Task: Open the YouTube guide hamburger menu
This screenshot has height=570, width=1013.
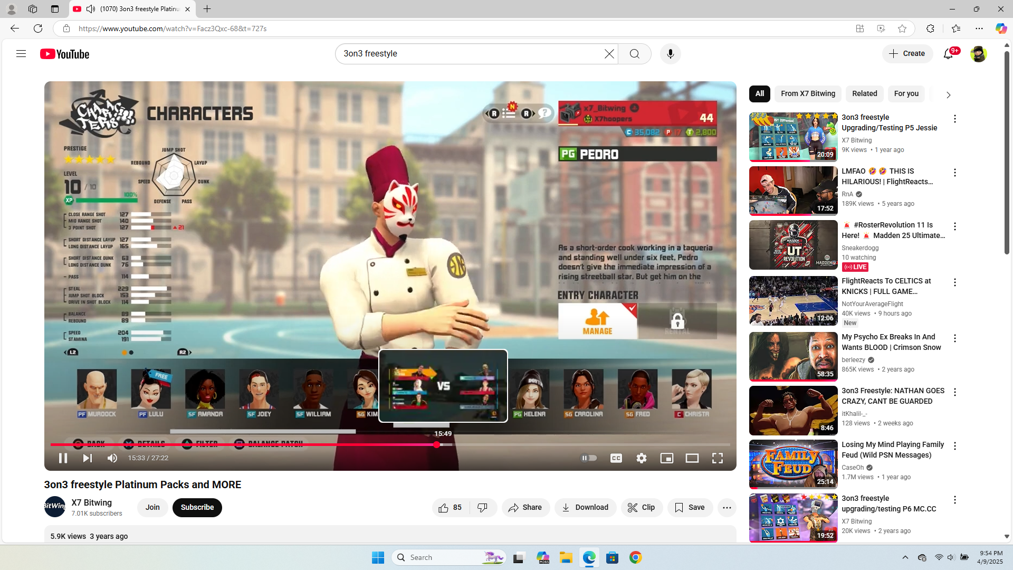Action: (x=21, y=54)
